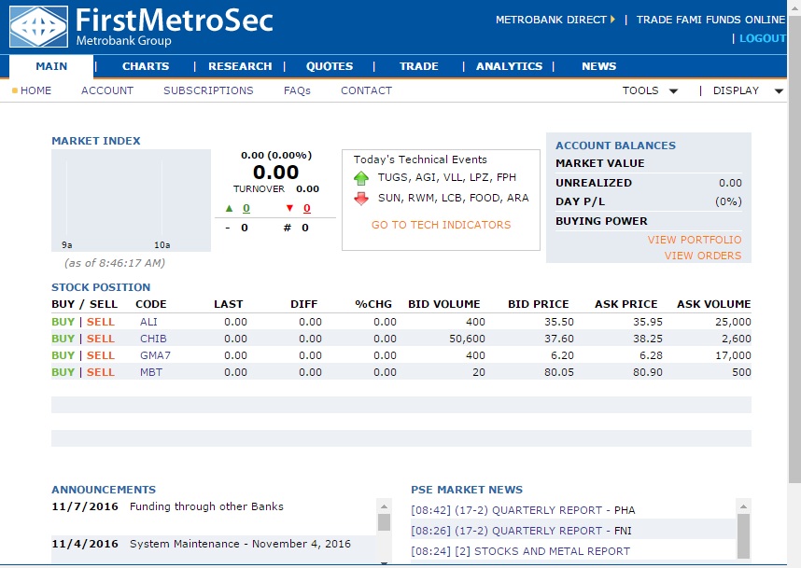Open the CHIB stock code link
Viewport: 801px width, 568px height.
[x=150, y=339]
